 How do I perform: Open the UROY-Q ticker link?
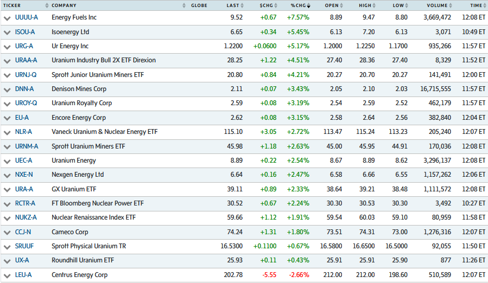coord(26,103)
